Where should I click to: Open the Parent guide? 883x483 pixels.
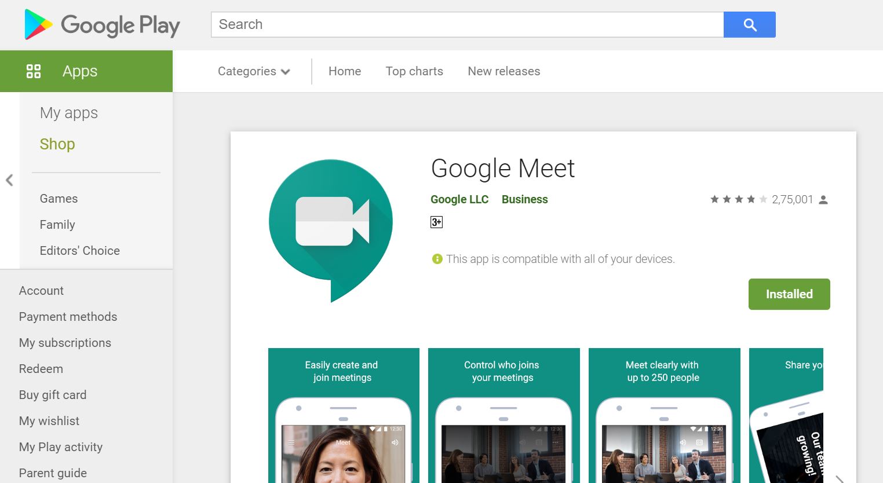click(x=53, y=473)
